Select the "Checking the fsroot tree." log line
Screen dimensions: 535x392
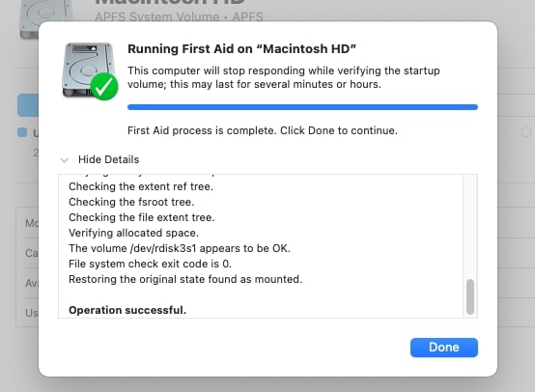click(131, 202)
